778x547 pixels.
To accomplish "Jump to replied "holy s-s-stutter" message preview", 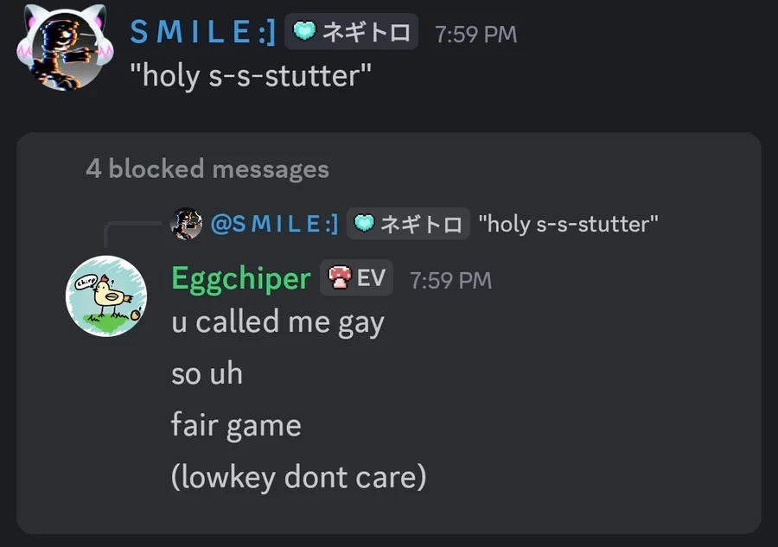I will (x=568, y=224).
